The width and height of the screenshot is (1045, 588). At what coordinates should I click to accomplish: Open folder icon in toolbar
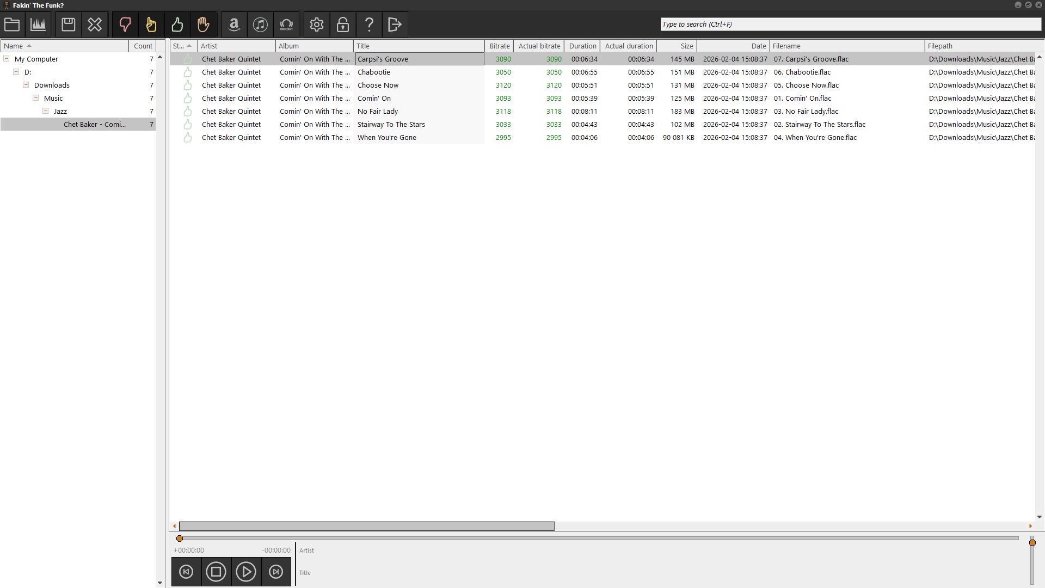click(12, 24)
